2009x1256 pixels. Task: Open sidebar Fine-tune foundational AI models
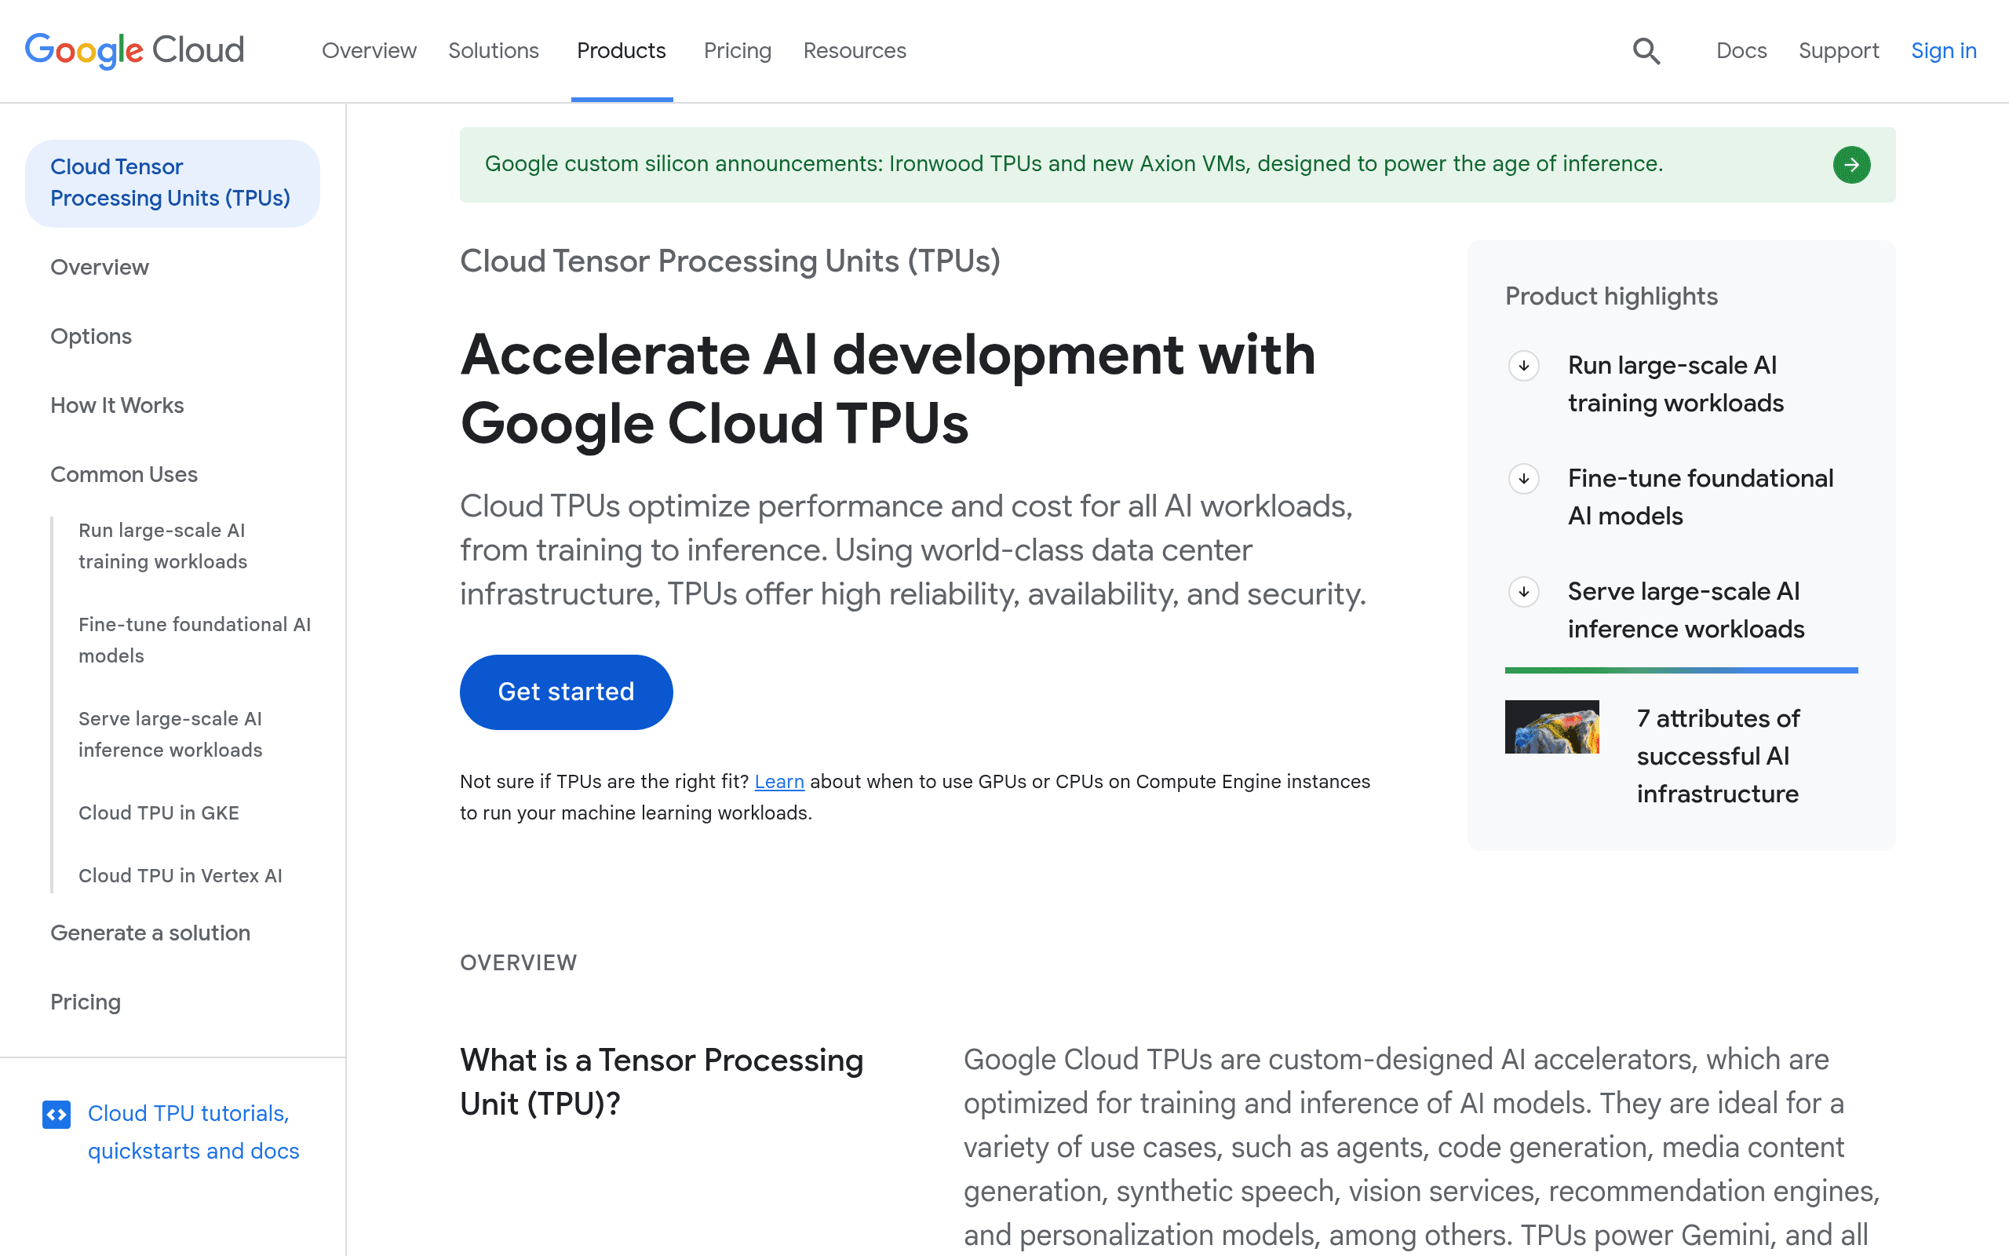(195, 640)
